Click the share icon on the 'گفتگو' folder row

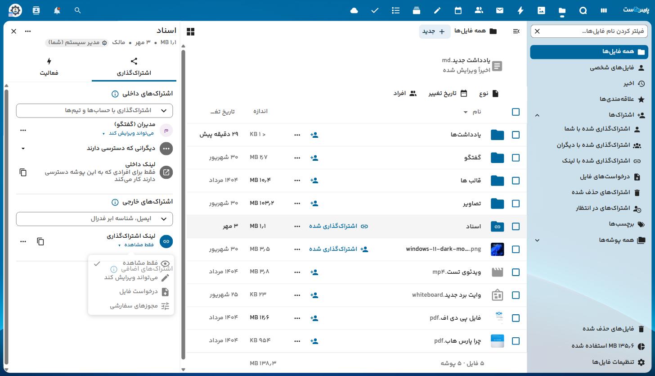pyautogui.click(x=314, y=158)
